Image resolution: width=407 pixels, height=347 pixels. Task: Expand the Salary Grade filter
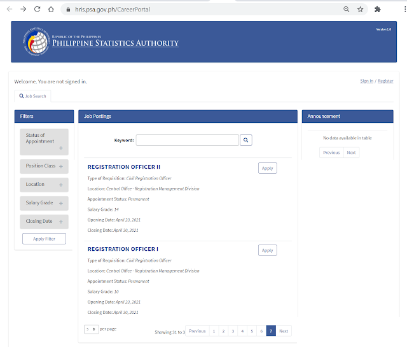click(44, 203)
